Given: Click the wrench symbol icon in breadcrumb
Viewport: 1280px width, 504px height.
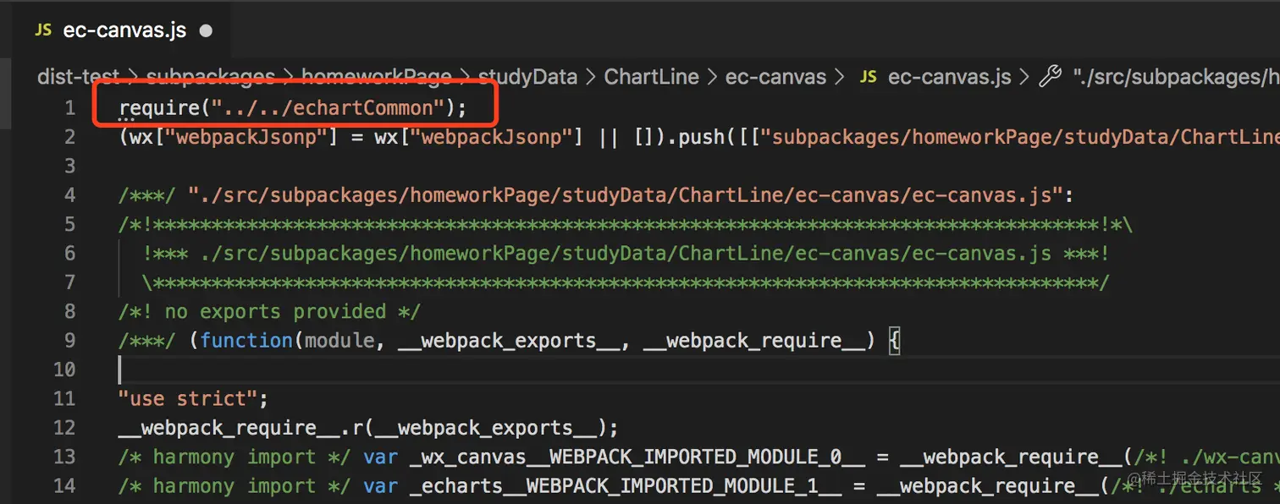Looking at the screenshot, I should pyautogui.click(x=1050, y=77).
